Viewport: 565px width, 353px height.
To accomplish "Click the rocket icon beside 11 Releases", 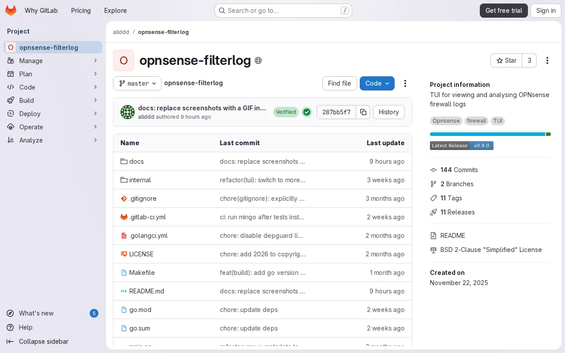I will 433,212.
